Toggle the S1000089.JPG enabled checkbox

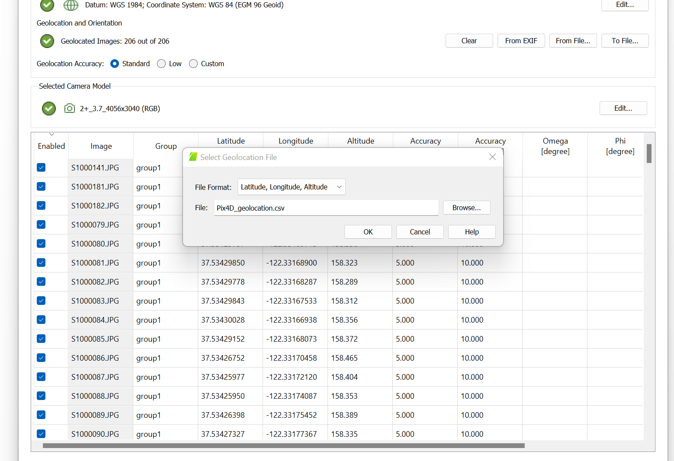point(41,415)
